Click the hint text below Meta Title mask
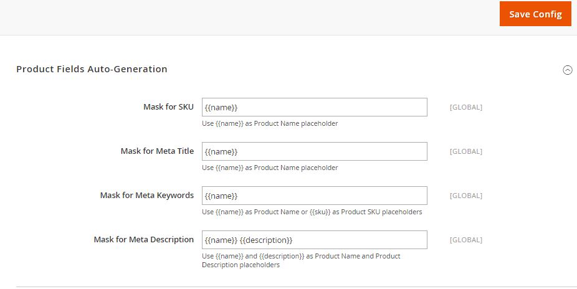Image resolution: width=577 pixels, height=289 pixels. click(270, 168)
